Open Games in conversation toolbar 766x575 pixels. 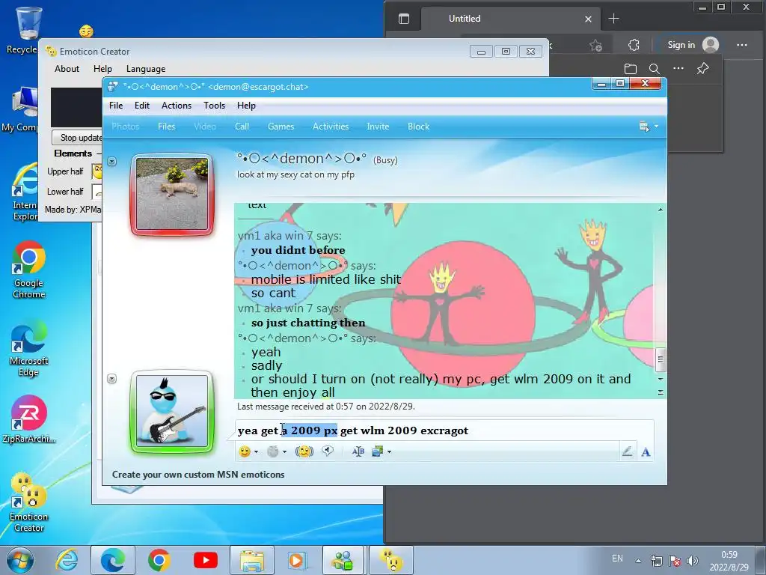281,127
